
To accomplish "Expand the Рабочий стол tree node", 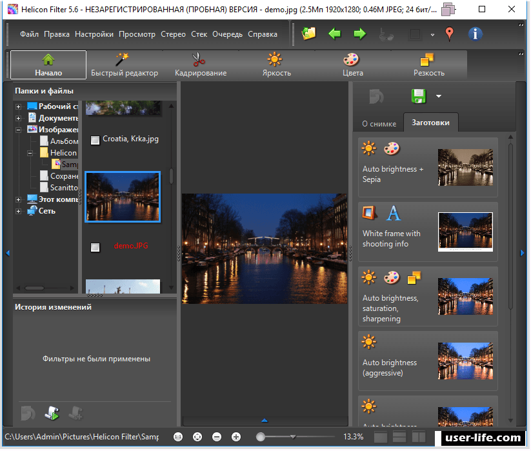I will 18,106.
